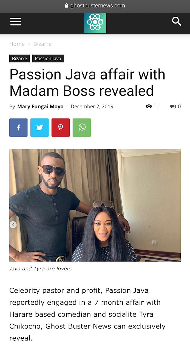Open the search magnifier icon
The image size is (190, 351).
point(177,21)
